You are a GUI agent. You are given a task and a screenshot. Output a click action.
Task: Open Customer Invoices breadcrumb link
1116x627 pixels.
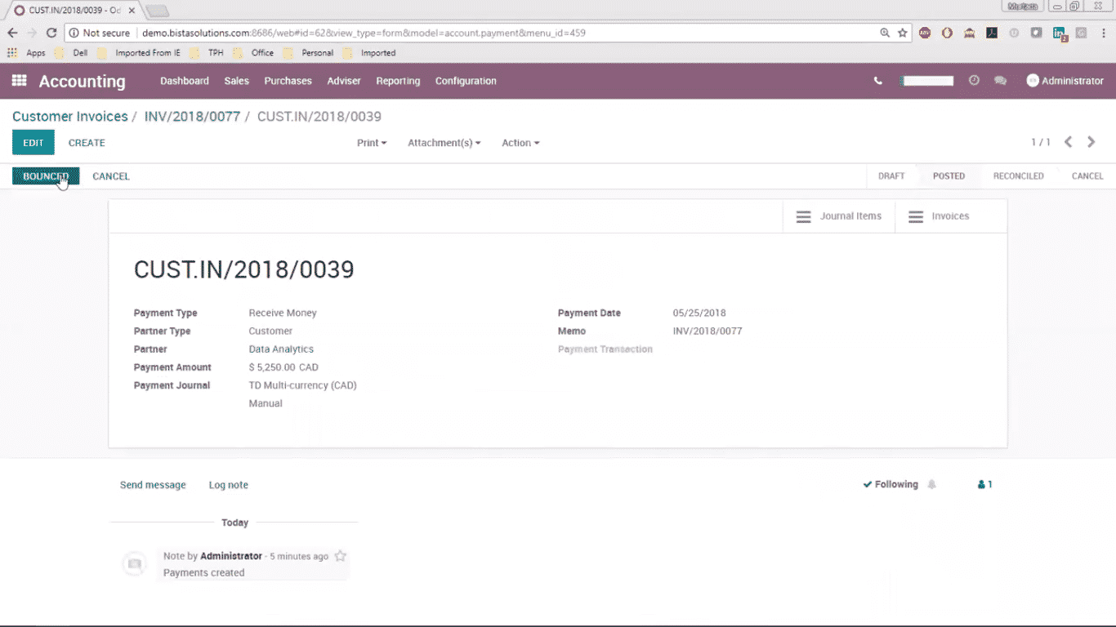pos(70,117)
